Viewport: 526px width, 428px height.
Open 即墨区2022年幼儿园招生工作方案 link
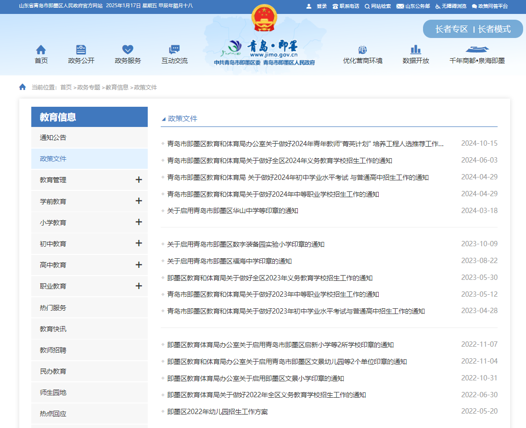click(x=218, y=412)
